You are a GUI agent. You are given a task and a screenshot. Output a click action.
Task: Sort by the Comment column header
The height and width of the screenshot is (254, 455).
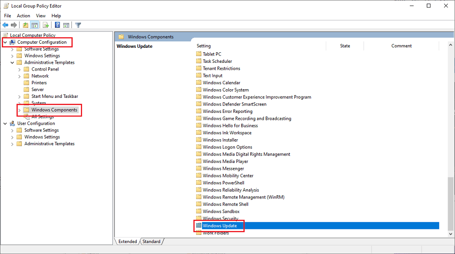[x=401, y=46]
